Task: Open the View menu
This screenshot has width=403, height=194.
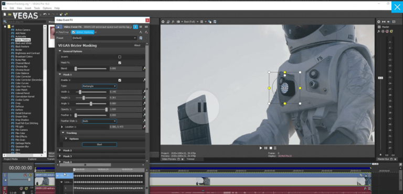Action: 19,8
